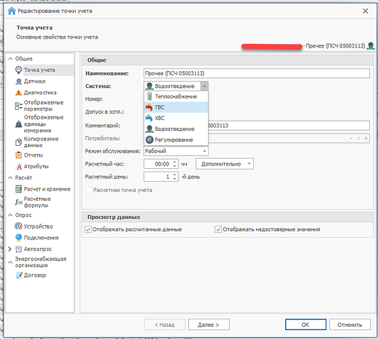Open the Диагностика warning icon
378x339 pixels.
coord(18,93)
